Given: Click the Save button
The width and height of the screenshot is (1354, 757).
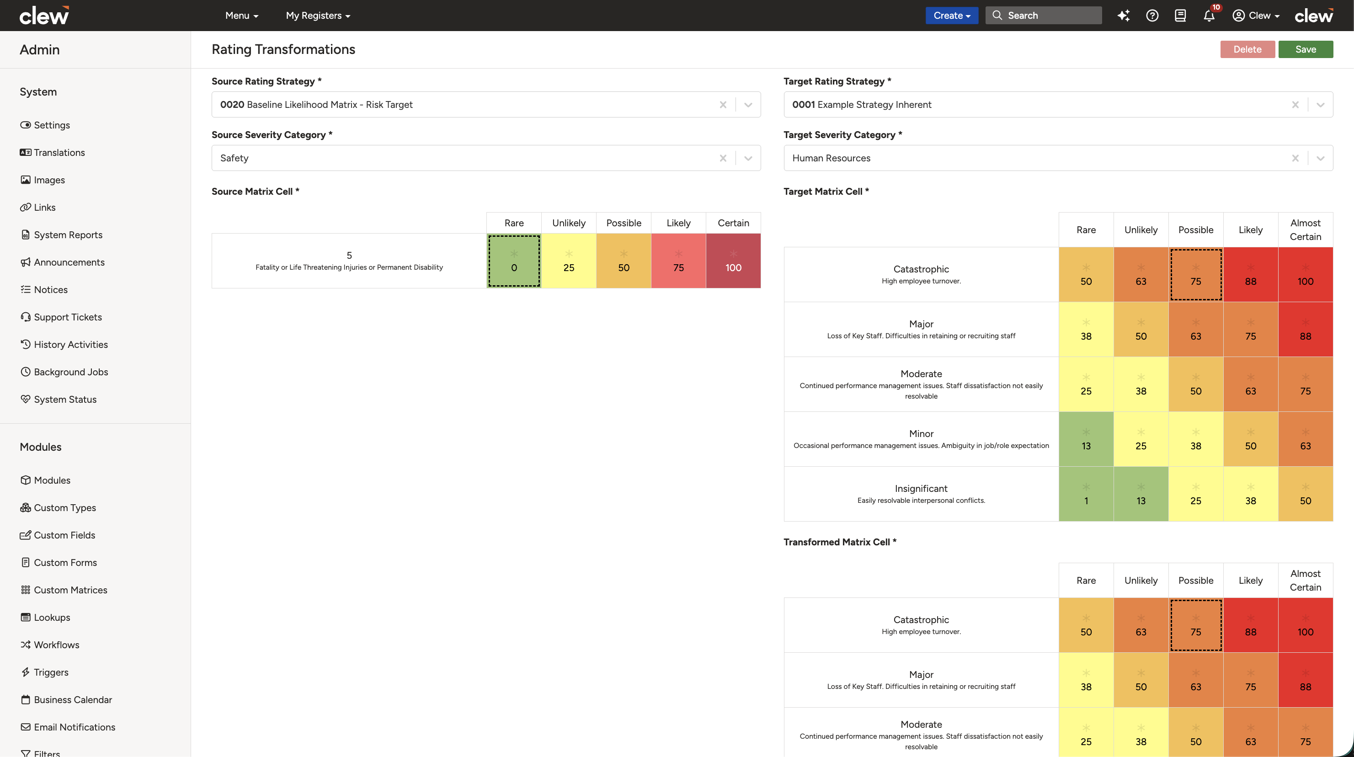Looking at the screenshot, I should coord(1305,49).
